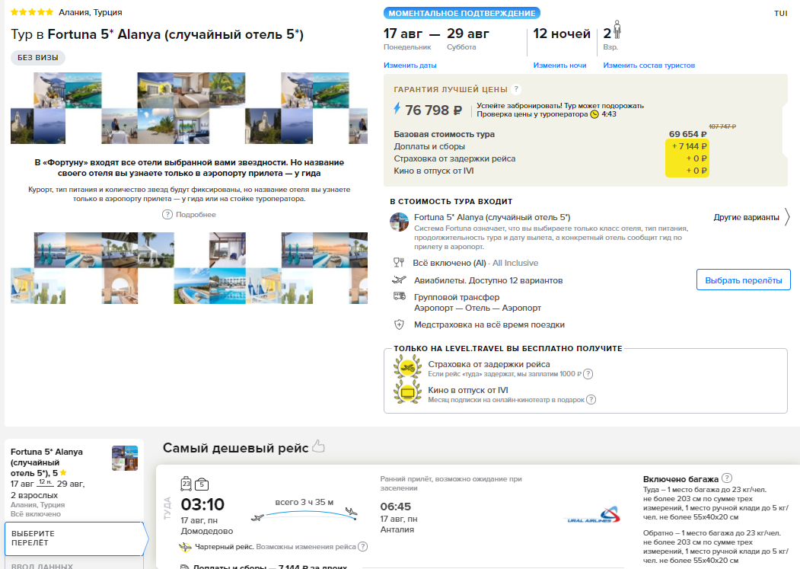Open the lower hotel photo collage

tap(189, 268)
